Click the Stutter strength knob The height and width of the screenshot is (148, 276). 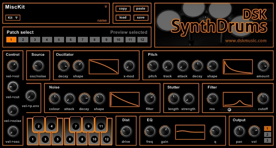pyautogui.click(x=189, y=99)
